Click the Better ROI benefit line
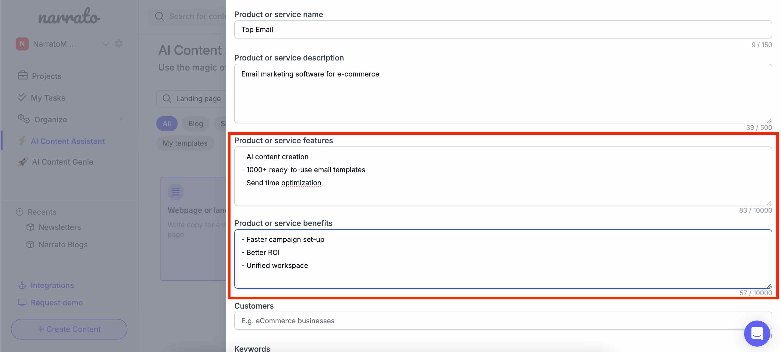This screenshot has width=781, height=352. click(260, 252)
